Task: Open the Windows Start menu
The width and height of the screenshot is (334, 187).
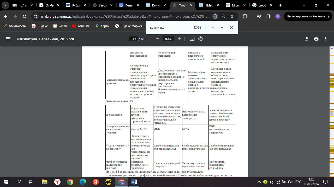Action: pyautogui.click(x=6, y=182)
